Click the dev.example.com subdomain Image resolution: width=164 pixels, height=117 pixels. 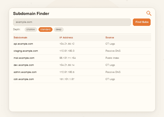(24, 65)
